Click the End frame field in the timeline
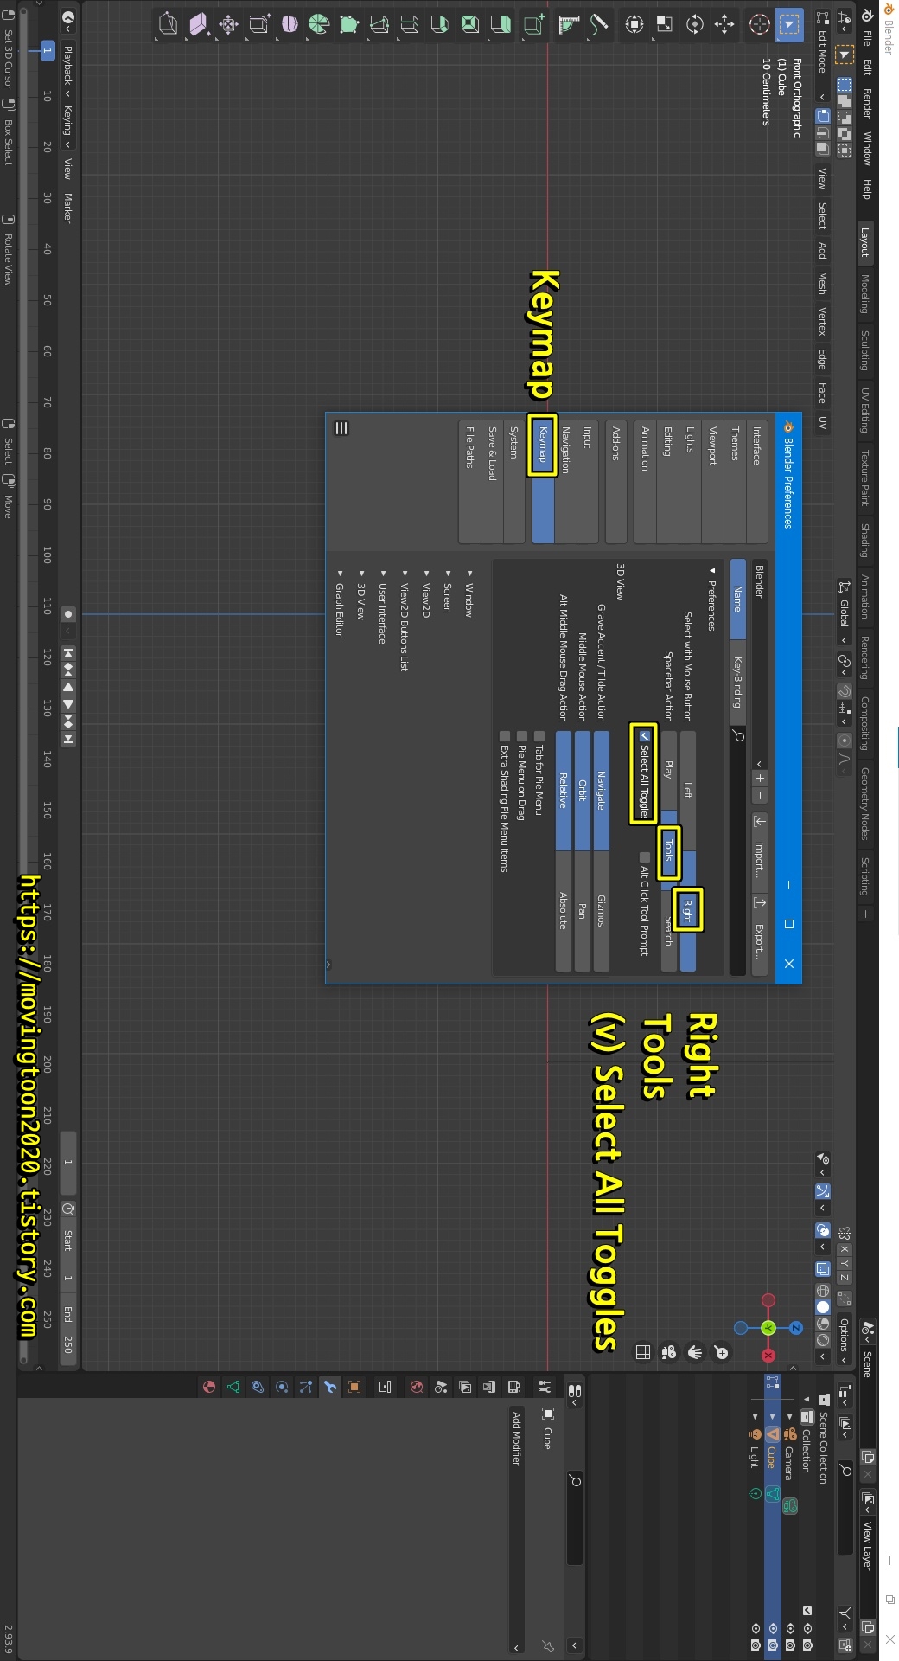Viewport: 899px width, 1661px height. pyautogui.click(x=68, y=1327)
